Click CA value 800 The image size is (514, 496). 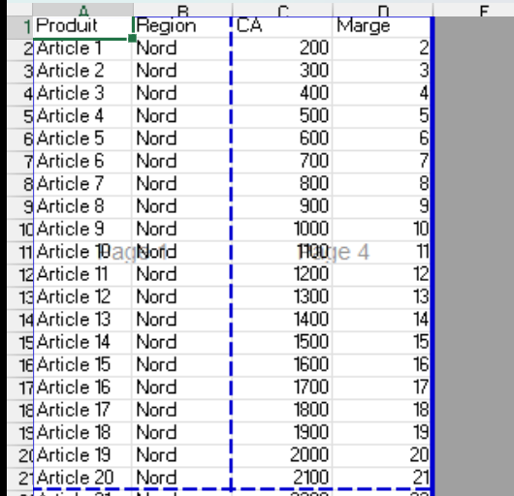click(282, 184)
